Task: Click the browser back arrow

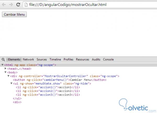Action: (x=4, y=5)
